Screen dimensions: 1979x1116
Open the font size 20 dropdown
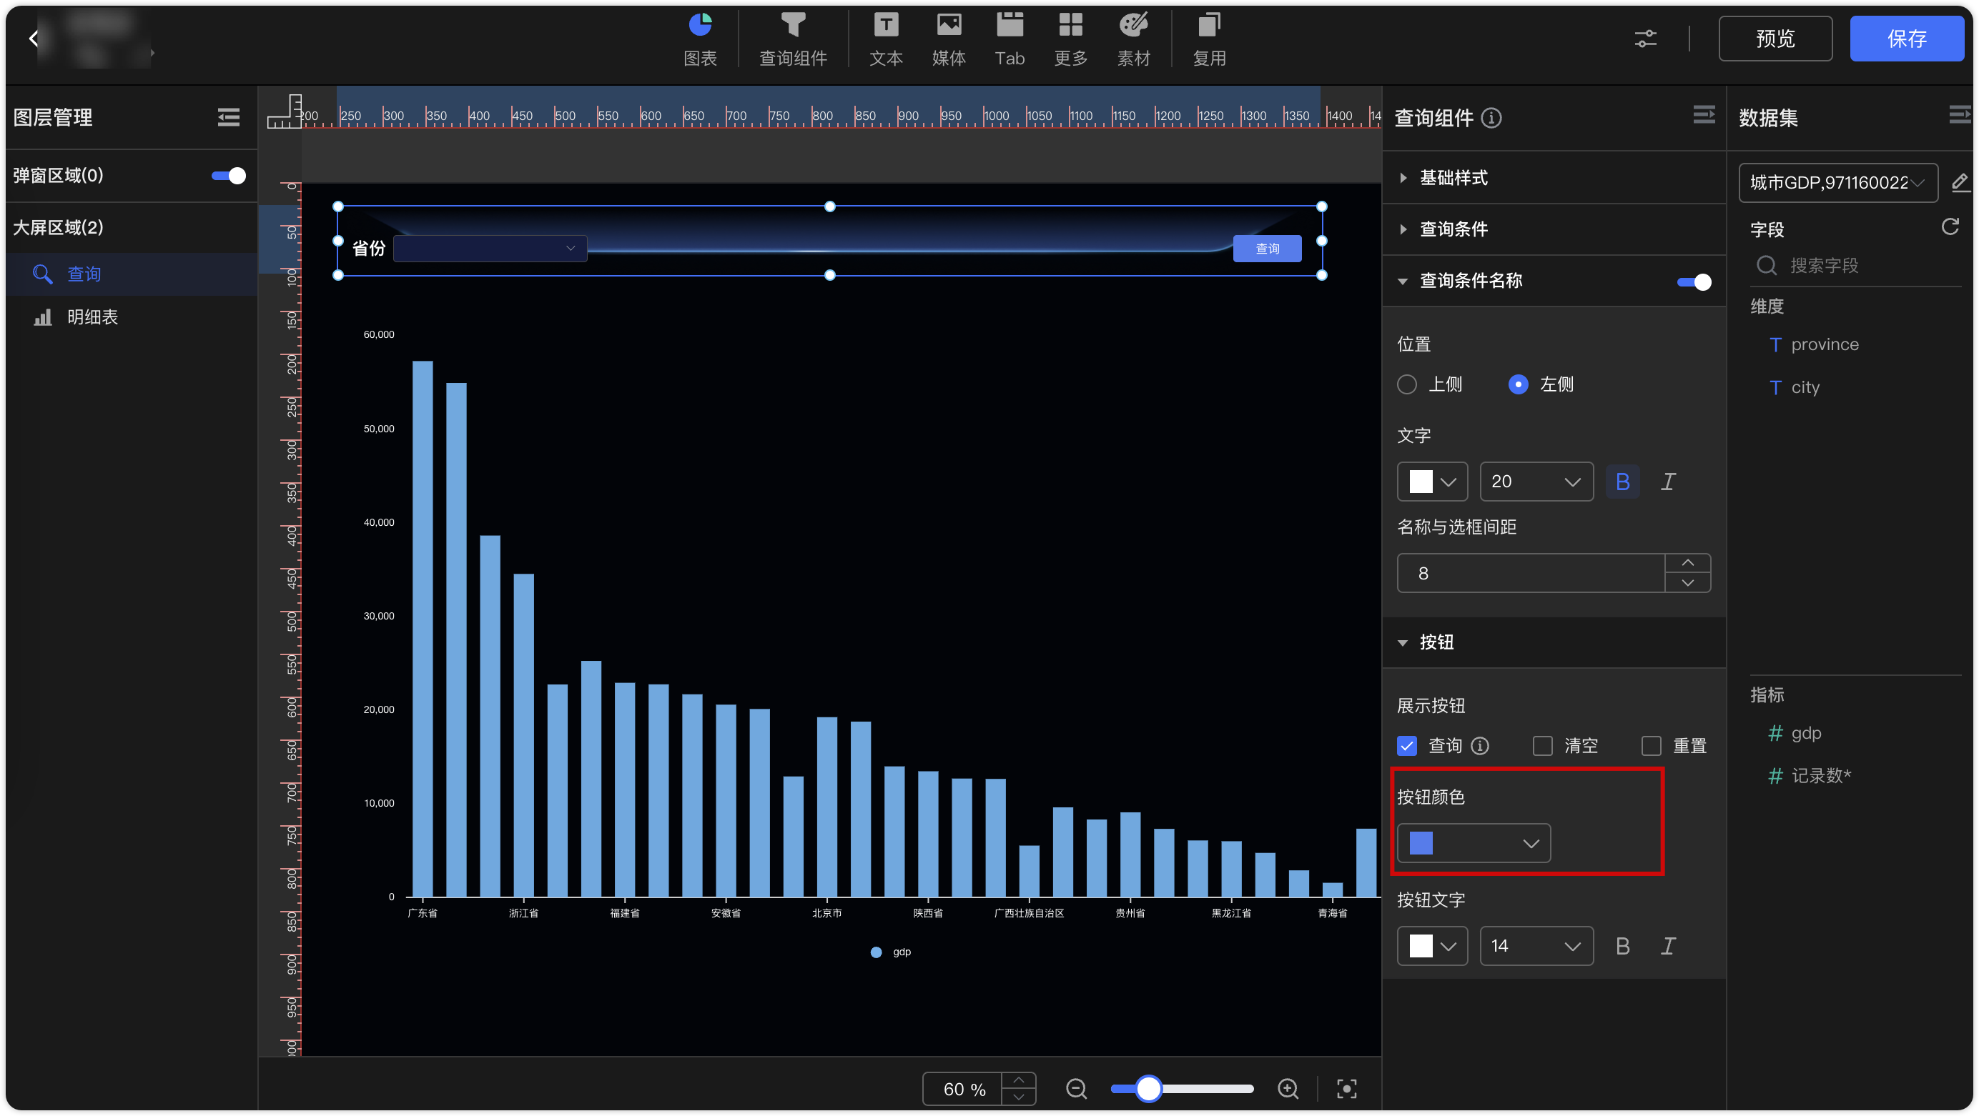click(1536, 482)
